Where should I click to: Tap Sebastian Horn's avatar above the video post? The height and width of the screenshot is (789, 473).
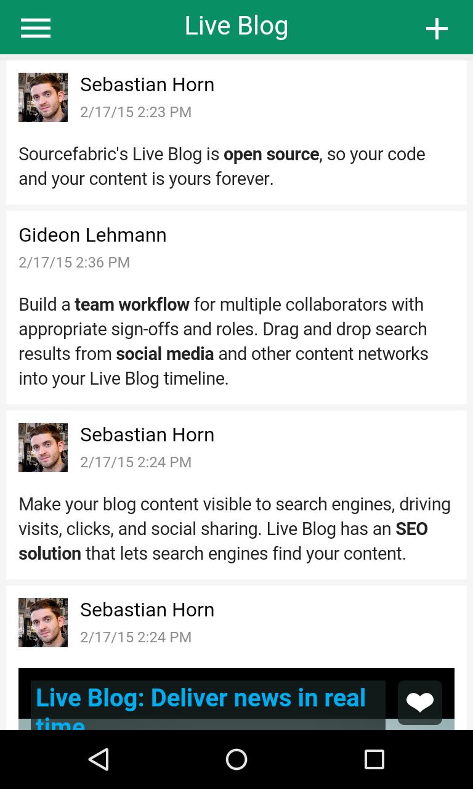43,623
